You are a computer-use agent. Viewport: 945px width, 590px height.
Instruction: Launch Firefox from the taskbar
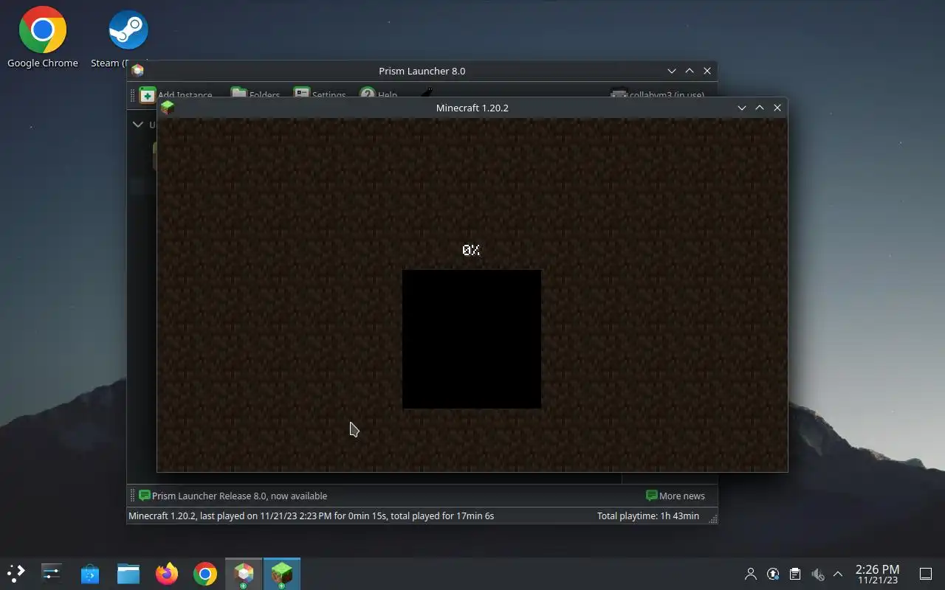(x=167, y=573)
